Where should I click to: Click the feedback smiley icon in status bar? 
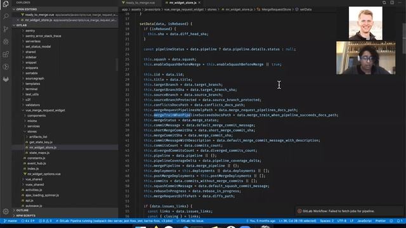click(391, 221)
